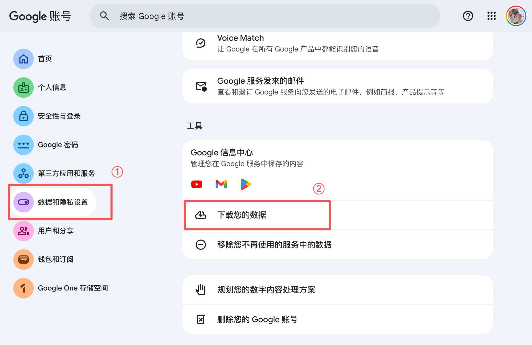Viewport: 532px width, 345px height.
Task: Click the hand icon beside 规划您的数字内容处理方案
Action: [x=201, y=290]
